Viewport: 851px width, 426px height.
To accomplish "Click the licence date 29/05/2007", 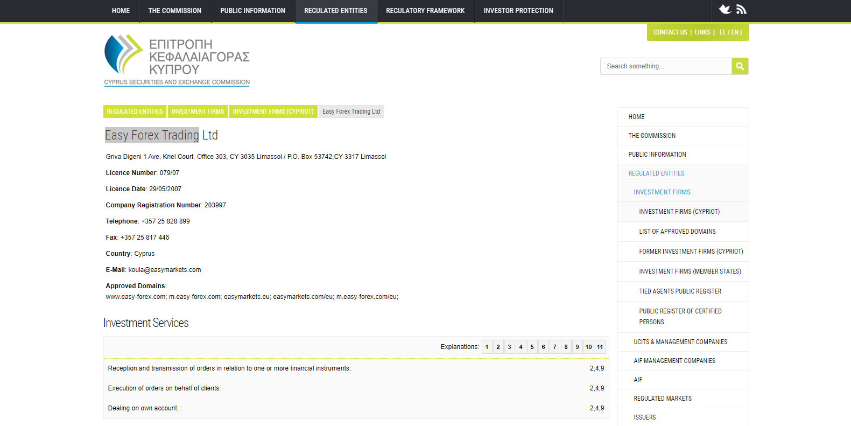I will click(165, 189).
